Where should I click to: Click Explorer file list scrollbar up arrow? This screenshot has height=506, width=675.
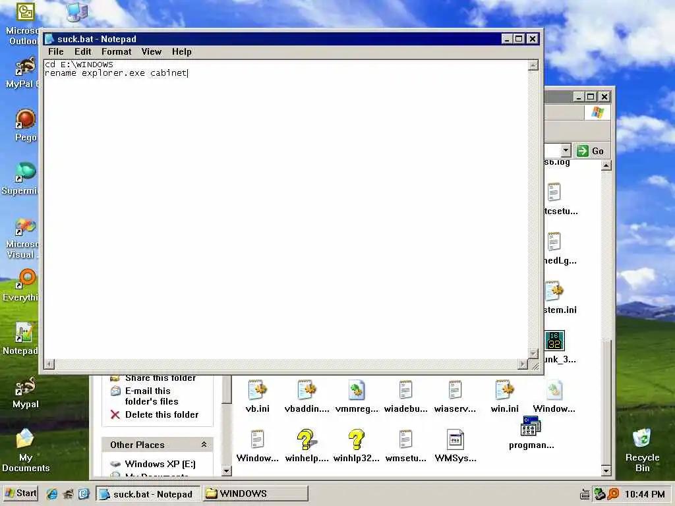[606, 165]
